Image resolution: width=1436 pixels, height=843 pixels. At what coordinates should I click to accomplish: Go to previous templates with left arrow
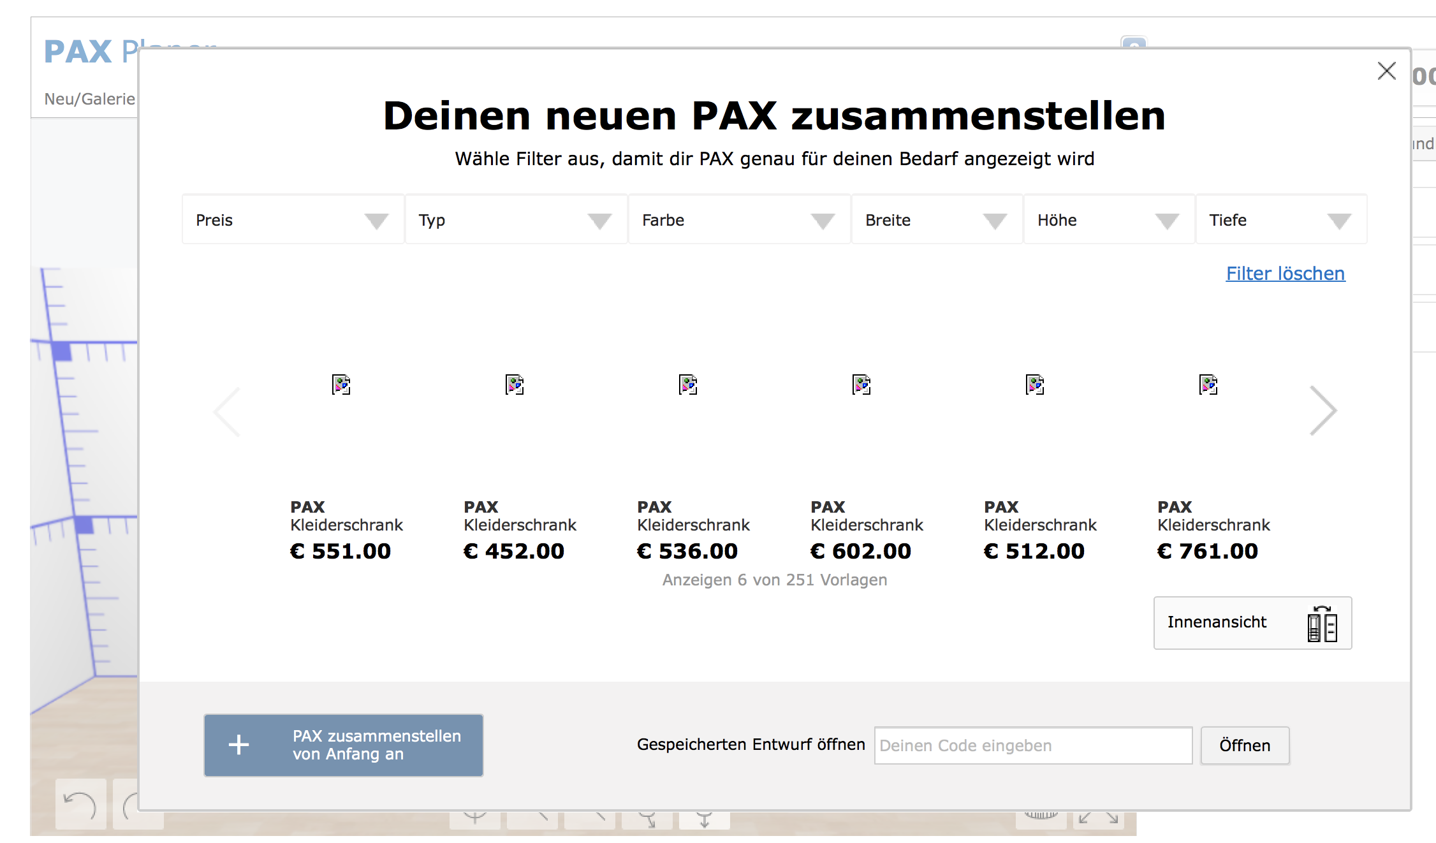pyautogui.click(x=227, y=411)
